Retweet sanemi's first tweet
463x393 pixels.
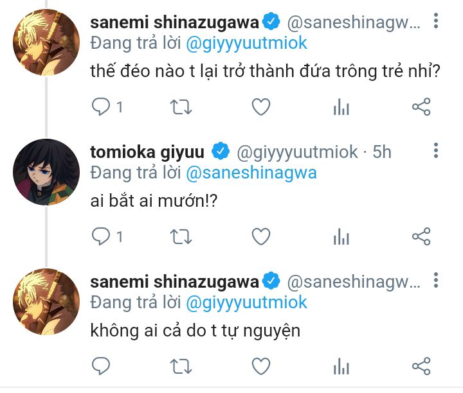(181, 108)
